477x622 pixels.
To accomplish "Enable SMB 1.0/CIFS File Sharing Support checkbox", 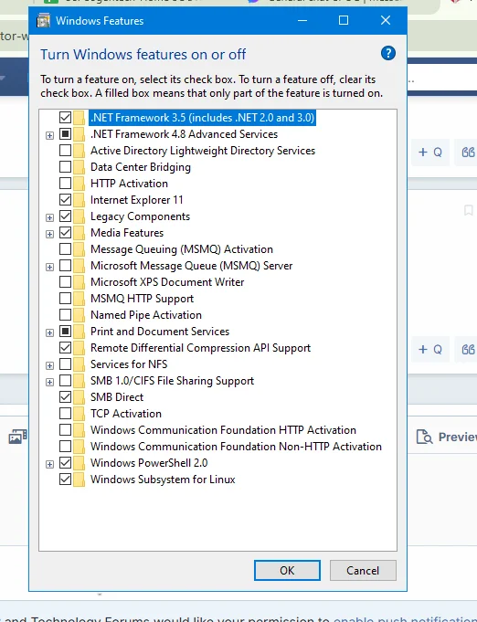I will point(65,381).
